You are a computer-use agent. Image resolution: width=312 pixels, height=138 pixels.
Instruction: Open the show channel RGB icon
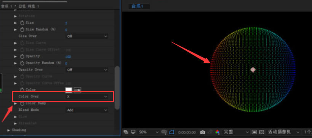coord(218,132)
